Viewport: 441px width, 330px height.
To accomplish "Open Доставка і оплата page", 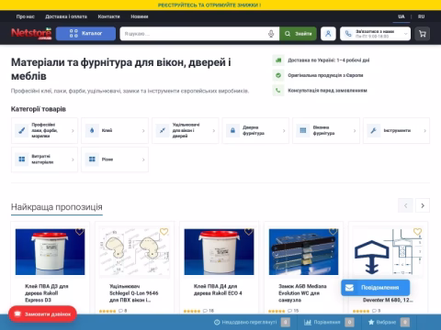I will (x=66, y=16).
